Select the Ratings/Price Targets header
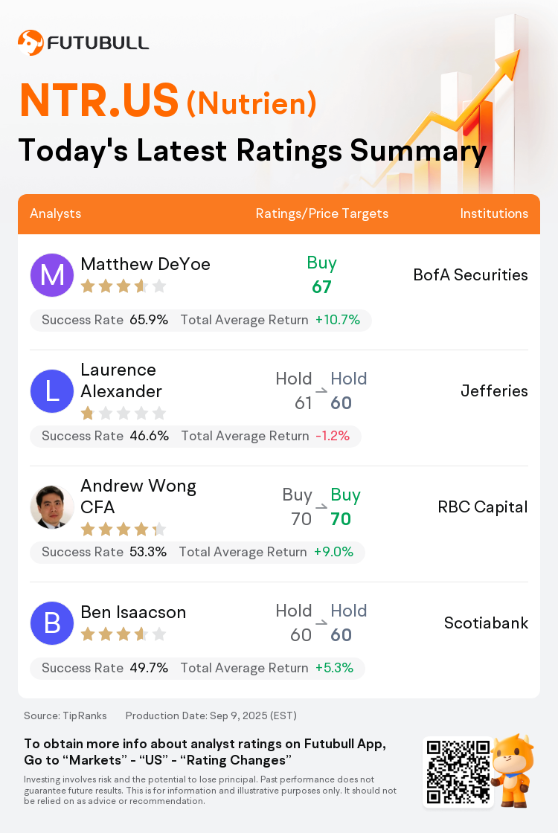Image resolution: width=558 pixels, height=833 pixels. [322, 213]
